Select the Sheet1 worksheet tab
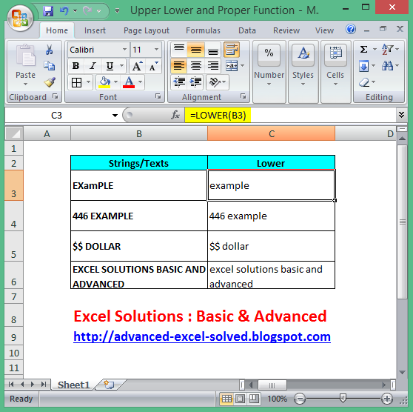The height and width of the screenshot is (412, 413). [73, 385]
